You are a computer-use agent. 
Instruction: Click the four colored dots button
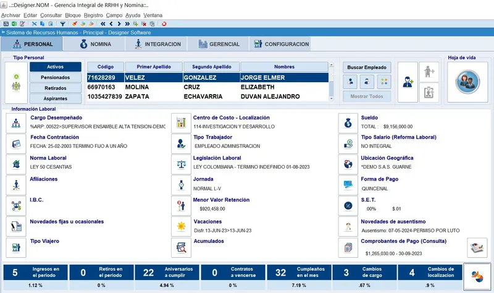384,82
